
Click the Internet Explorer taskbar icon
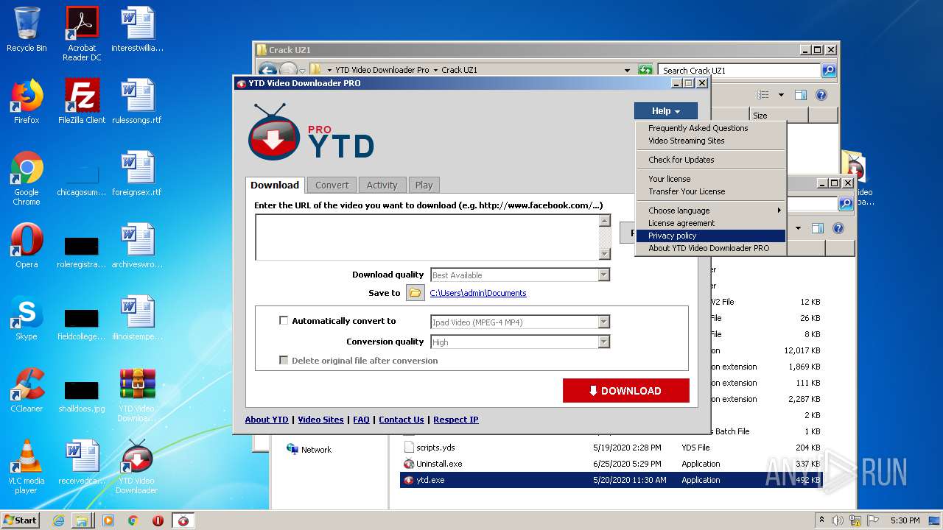coord(58,520)
